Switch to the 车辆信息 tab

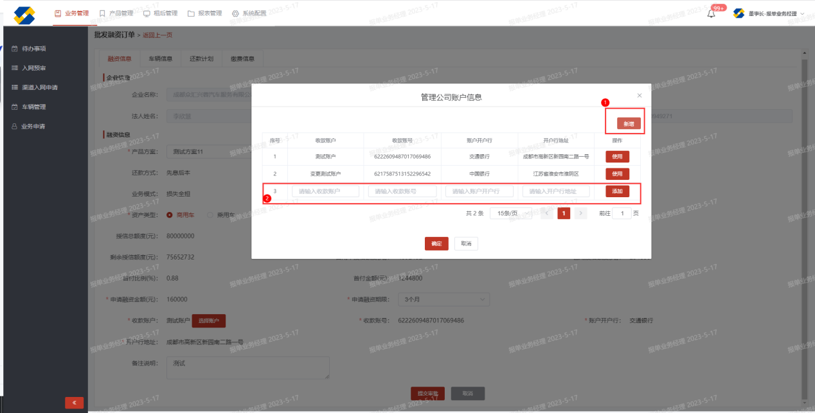160,58
